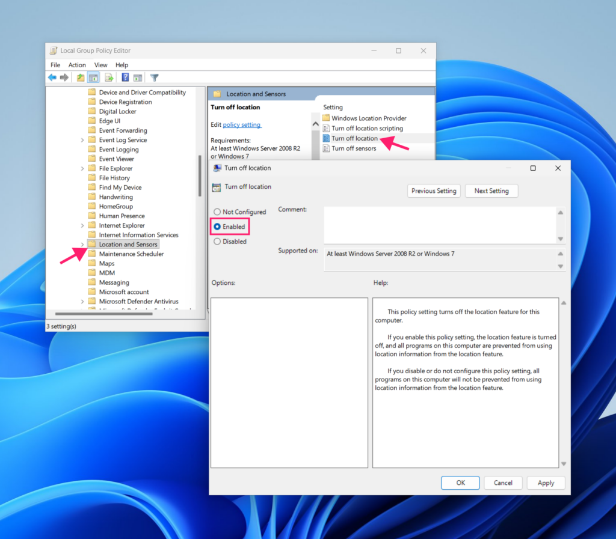Click inside the Comment text box
The width and height of the screenshot is (616, 539).
(440, 225)
